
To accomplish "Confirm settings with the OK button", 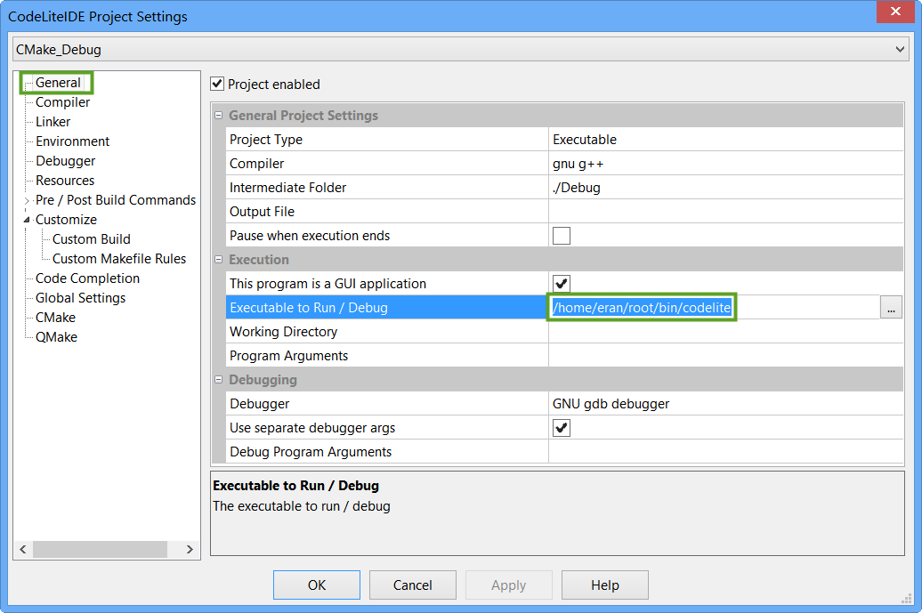I will (316, 585).
